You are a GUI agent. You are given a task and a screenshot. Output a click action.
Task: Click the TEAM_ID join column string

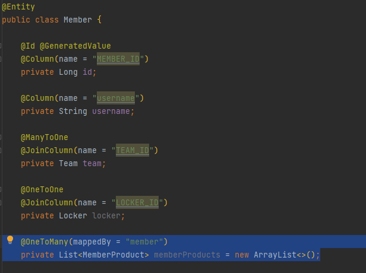tap(132, 150)
